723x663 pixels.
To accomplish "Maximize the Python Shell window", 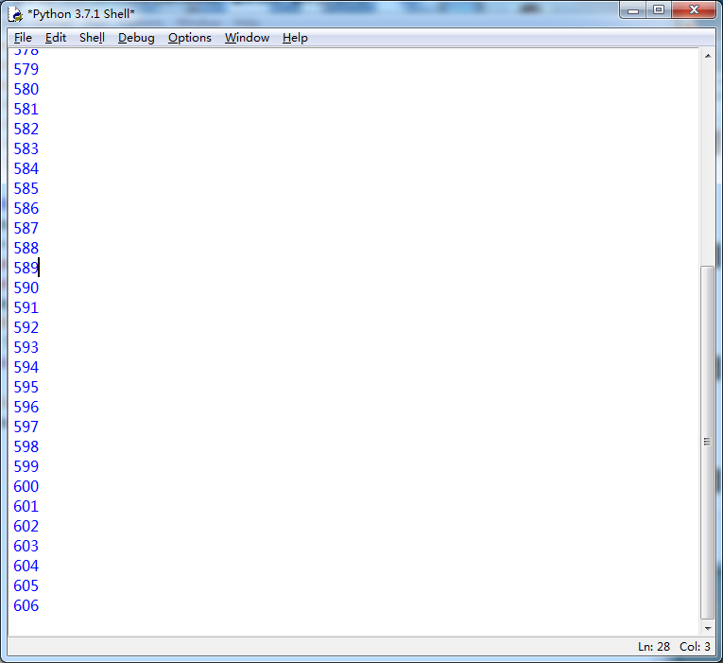I will (659, 10).
